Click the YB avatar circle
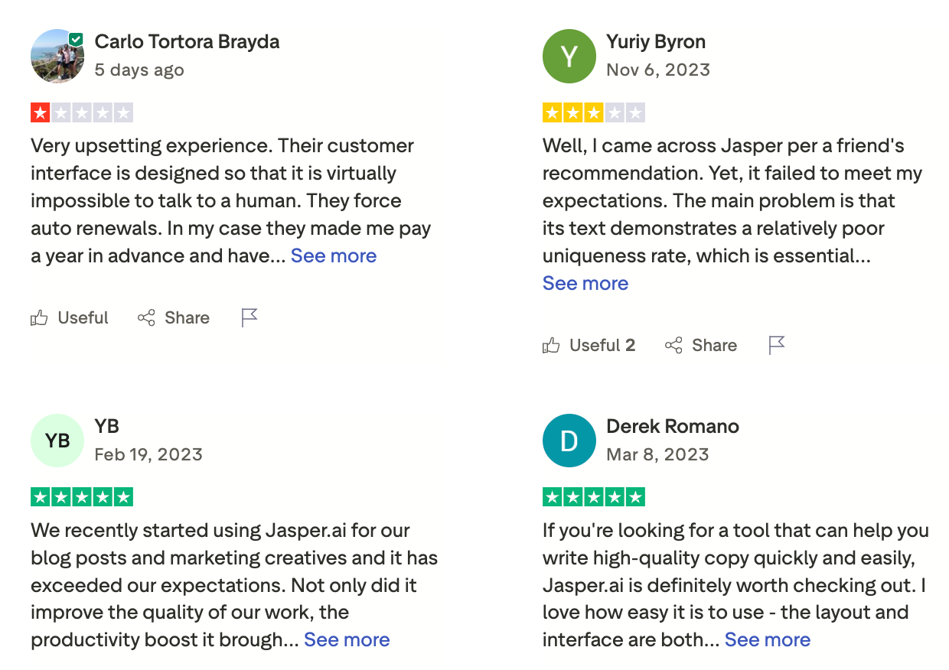Image resolution: width=949 pixels, height=670 pixels. (57, 441)
